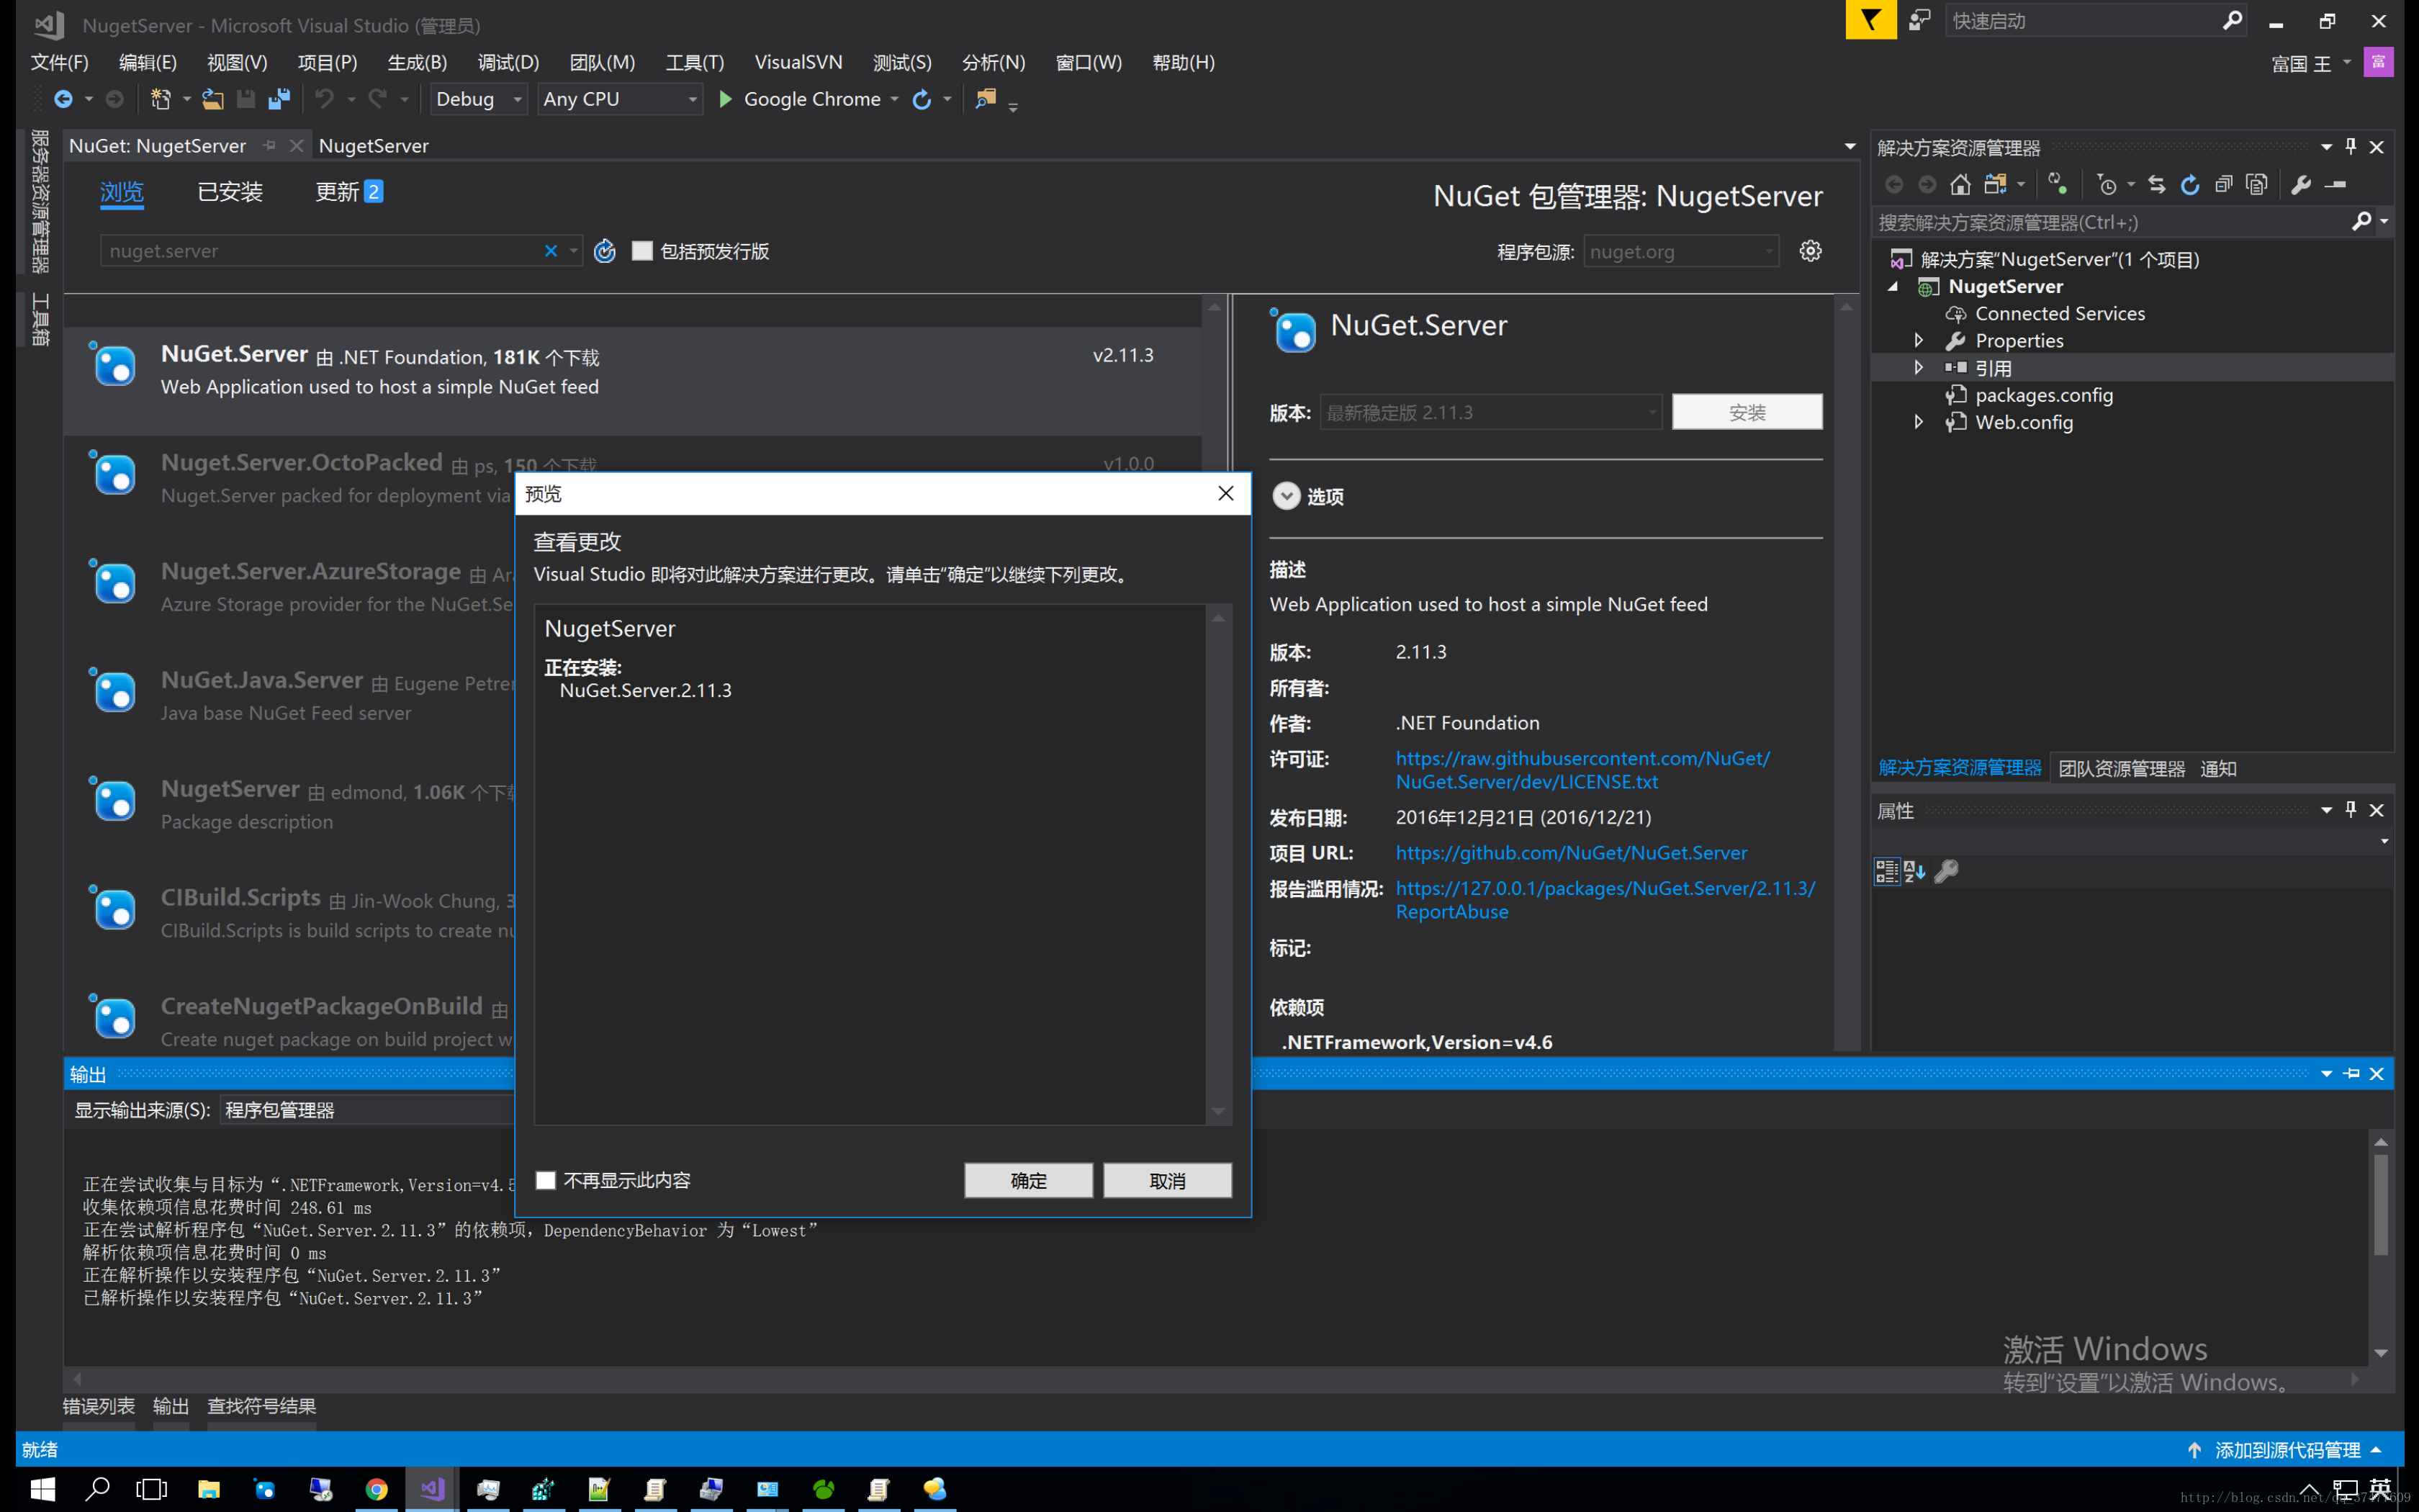Collapse the NugetServer project node
The height and width of the screenshot is (1512, 2419).
pos(1892,286)
